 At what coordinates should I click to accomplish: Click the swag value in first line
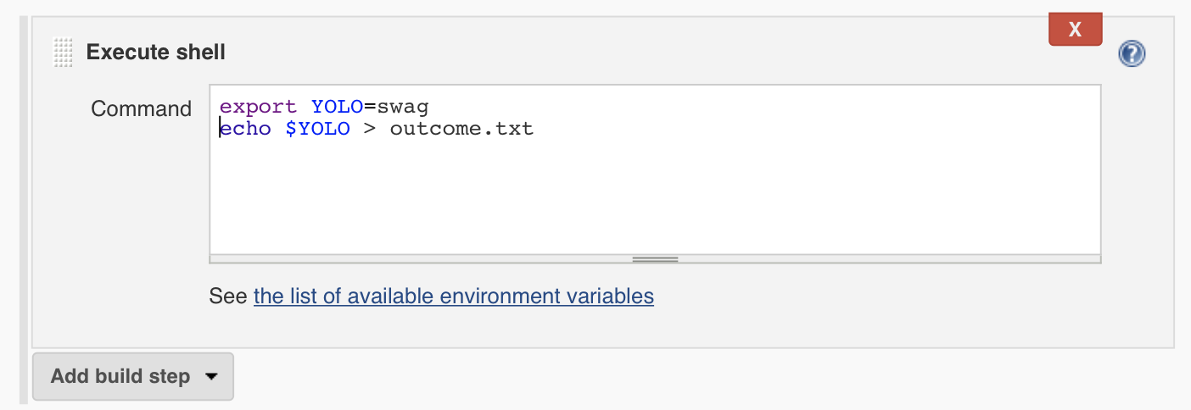402,108
